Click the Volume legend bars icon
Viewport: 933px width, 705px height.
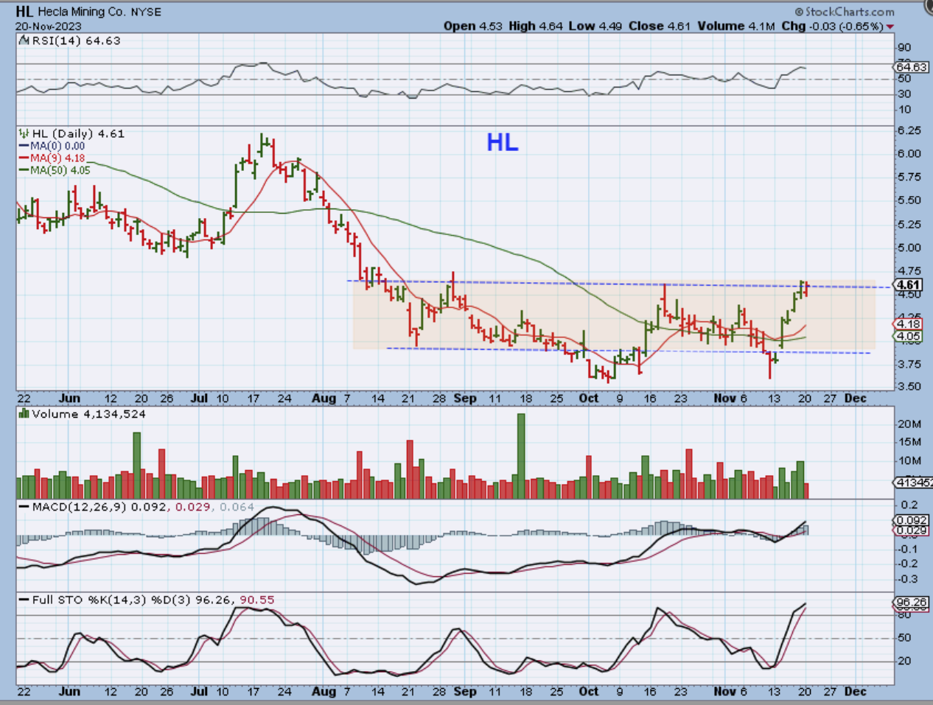pyautogui.click(x=24, y=415)
